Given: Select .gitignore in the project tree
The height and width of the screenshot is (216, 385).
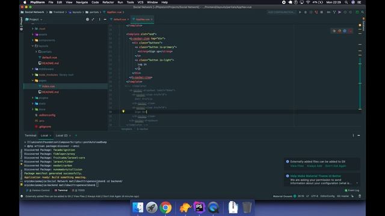Looking at the screenshot, I should coord(45,127).
